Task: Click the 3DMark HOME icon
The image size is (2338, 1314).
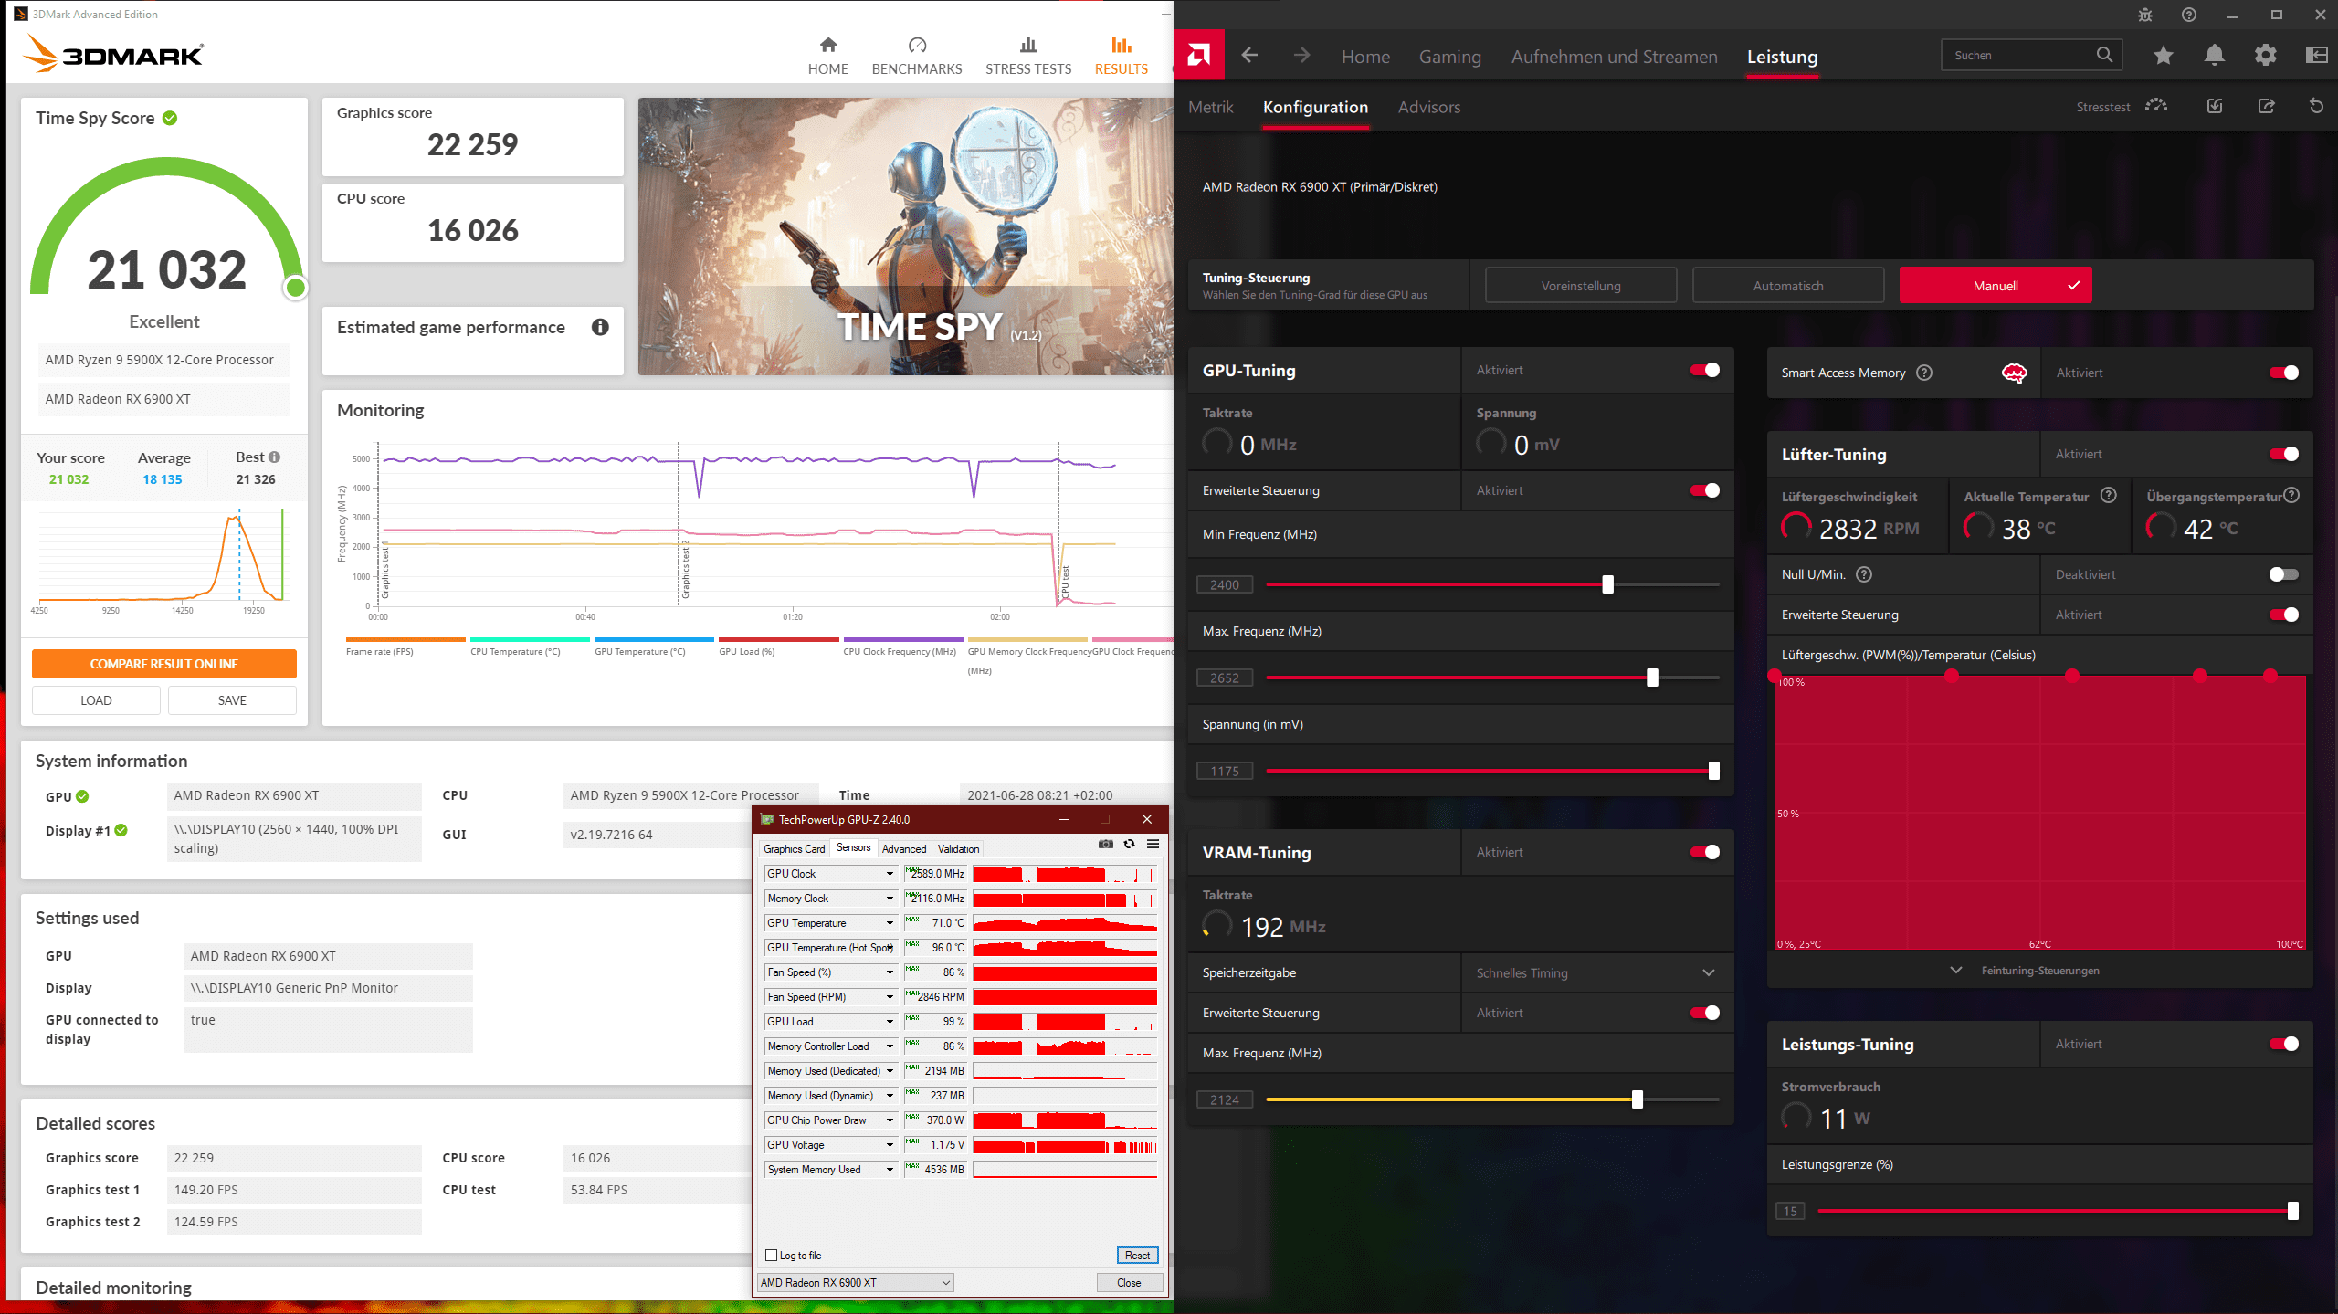Action: [827, 45]
